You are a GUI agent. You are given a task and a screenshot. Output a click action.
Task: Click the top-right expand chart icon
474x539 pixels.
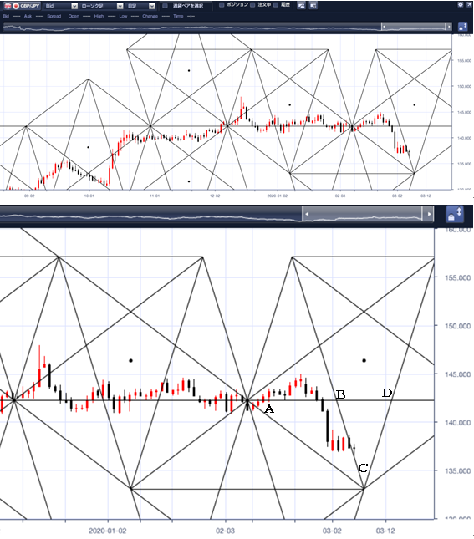469,4
